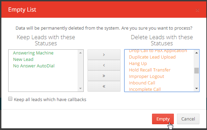Viewport: 207px width, 130px height.
Task: Click the Cancel button
Action: [188, 119]
